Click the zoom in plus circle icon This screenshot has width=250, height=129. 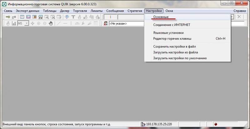[x=38, y=24]
